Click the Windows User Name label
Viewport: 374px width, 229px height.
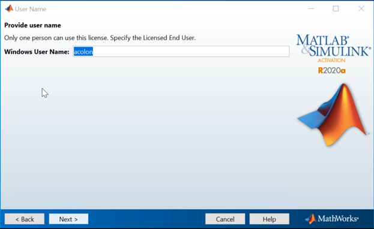37,52
